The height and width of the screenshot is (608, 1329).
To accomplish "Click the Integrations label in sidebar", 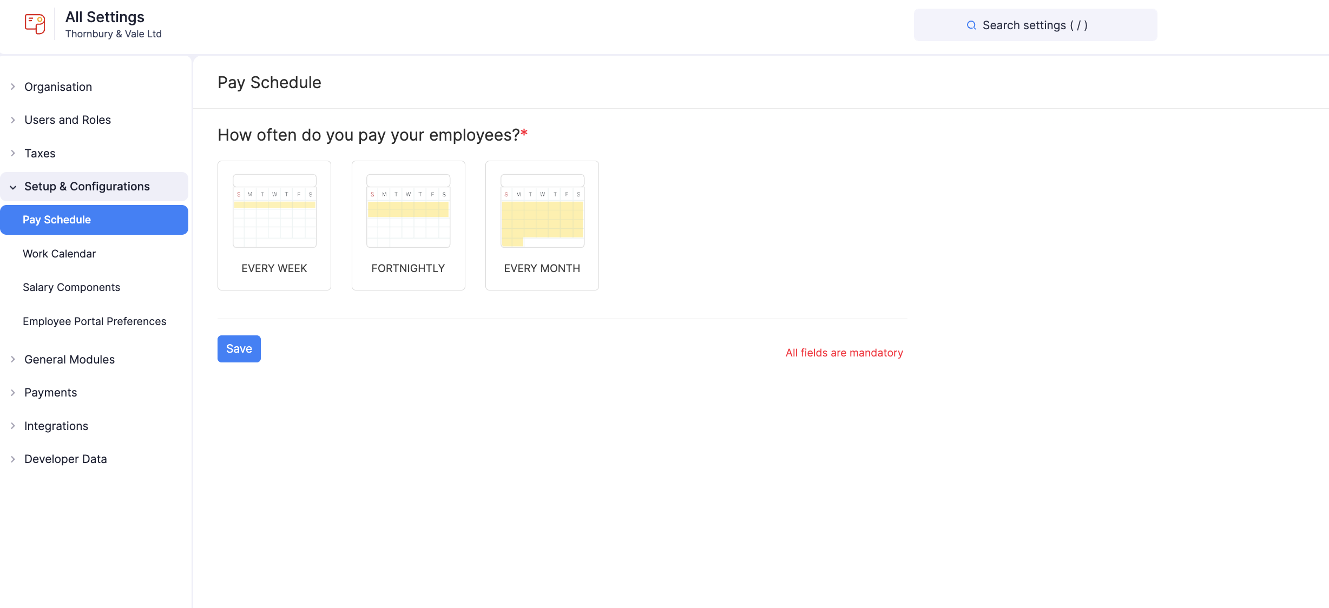I will [x=56, y=426].
